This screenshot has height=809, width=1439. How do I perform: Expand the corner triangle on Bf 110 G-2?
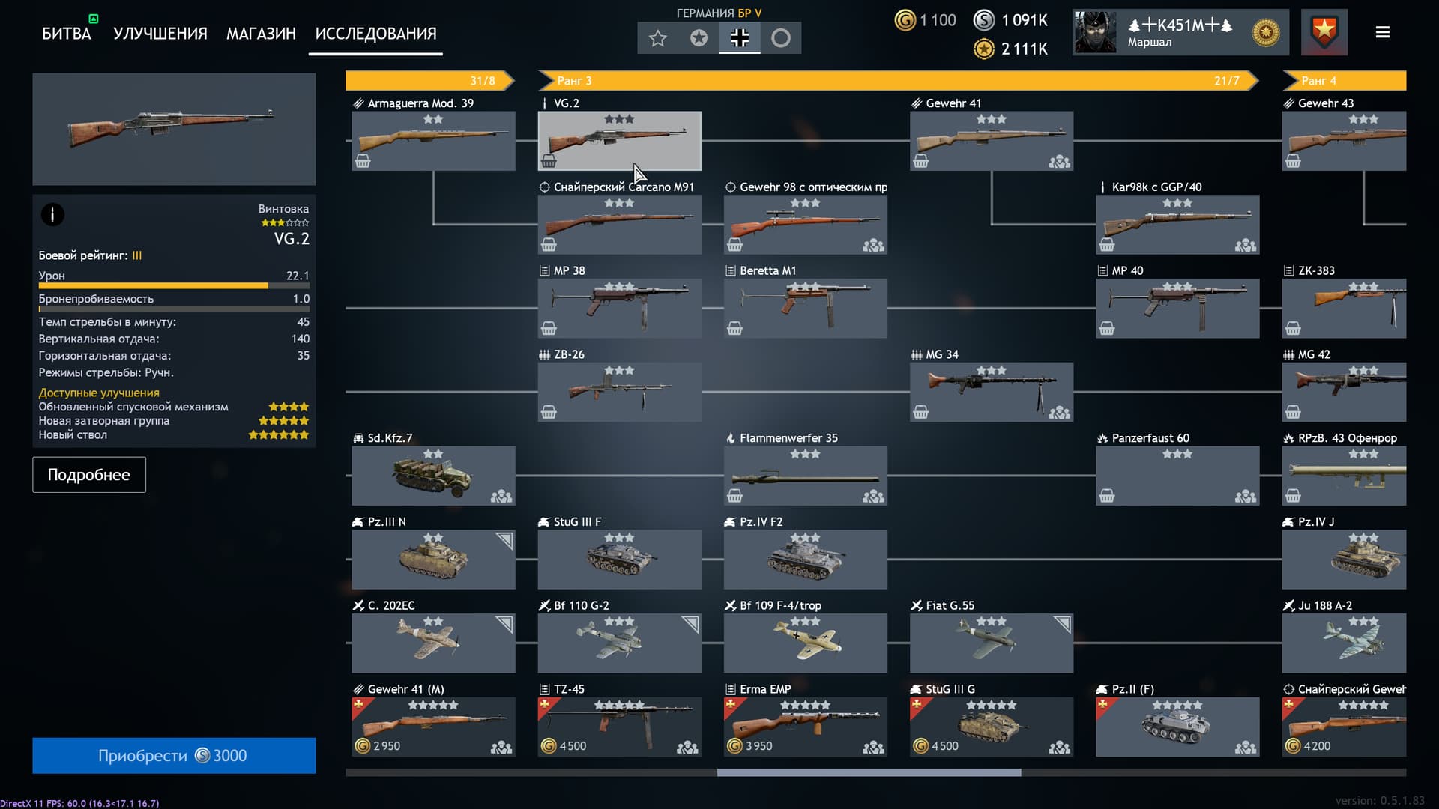pyautogui.click(x=690, y=624)
